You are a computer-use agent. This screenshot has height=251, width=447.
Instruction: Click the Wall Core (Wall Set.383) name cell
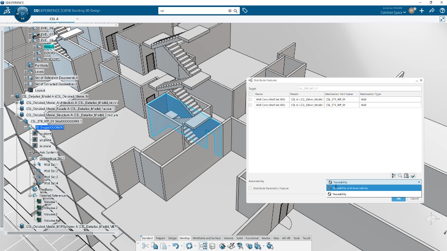tap(271, 100)
